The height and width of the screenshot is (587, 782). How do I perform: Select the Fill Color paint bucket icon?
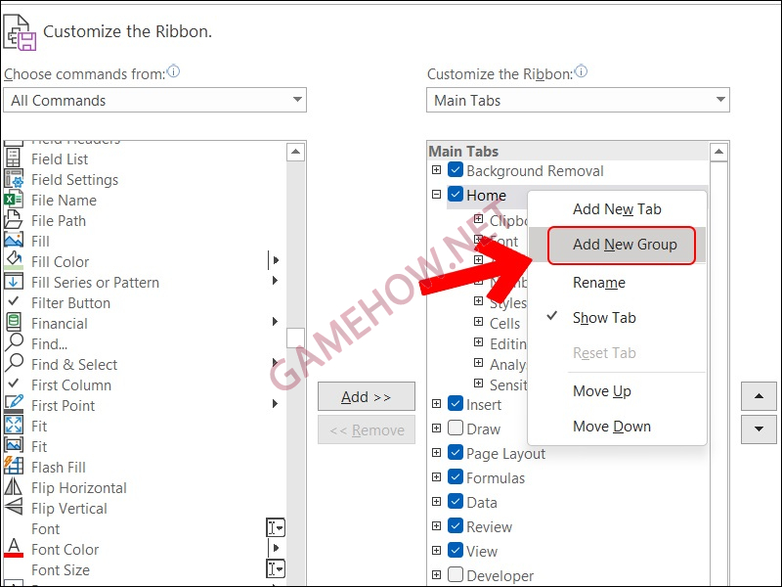[x=14, y=261]
